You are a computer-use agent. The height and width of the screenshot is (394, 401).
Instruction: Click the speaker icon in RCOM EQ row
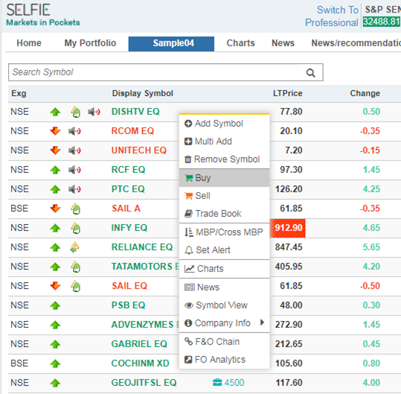(x=74, y=131)
